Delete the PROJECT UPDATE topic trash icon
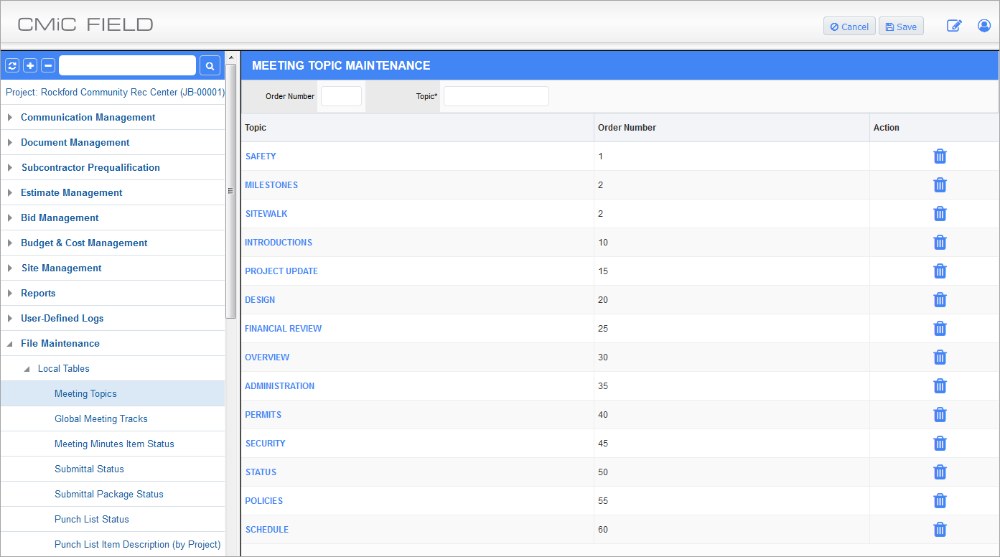 [940, 271]
